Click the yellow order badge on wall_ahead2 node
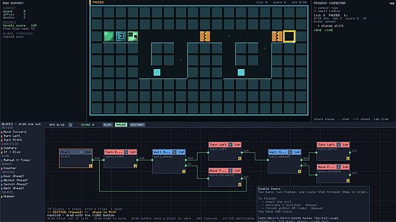This screenshot has height=222, width=396. (299, 172)
